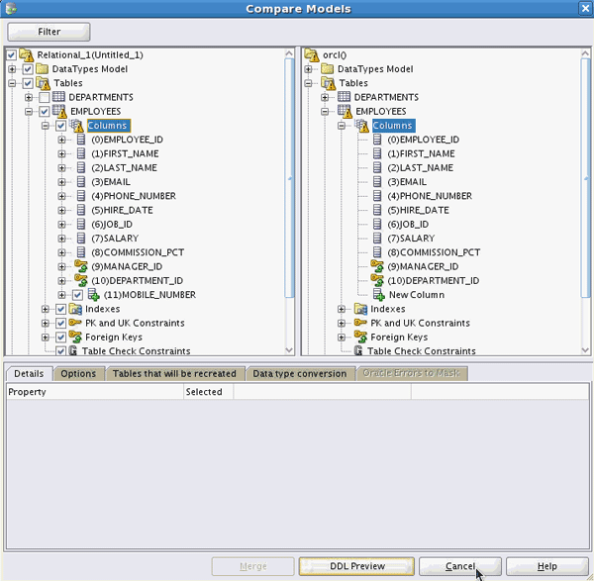Toggle the Columns checkbox under EMPLOYEES
The width and height of the screenshot is (594, 581).
tap(61, 126)
